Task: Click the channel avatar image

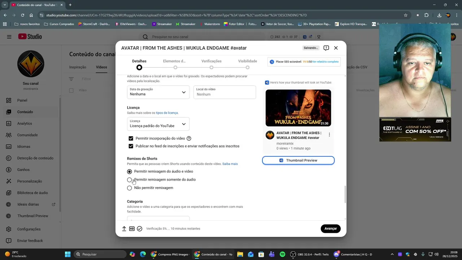Action: point(31,64)
